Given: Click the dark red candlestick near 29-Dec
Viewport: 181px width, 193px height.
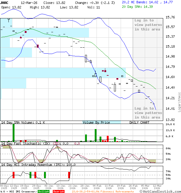Looking at the screenshot, I should [x=38, y=46].
